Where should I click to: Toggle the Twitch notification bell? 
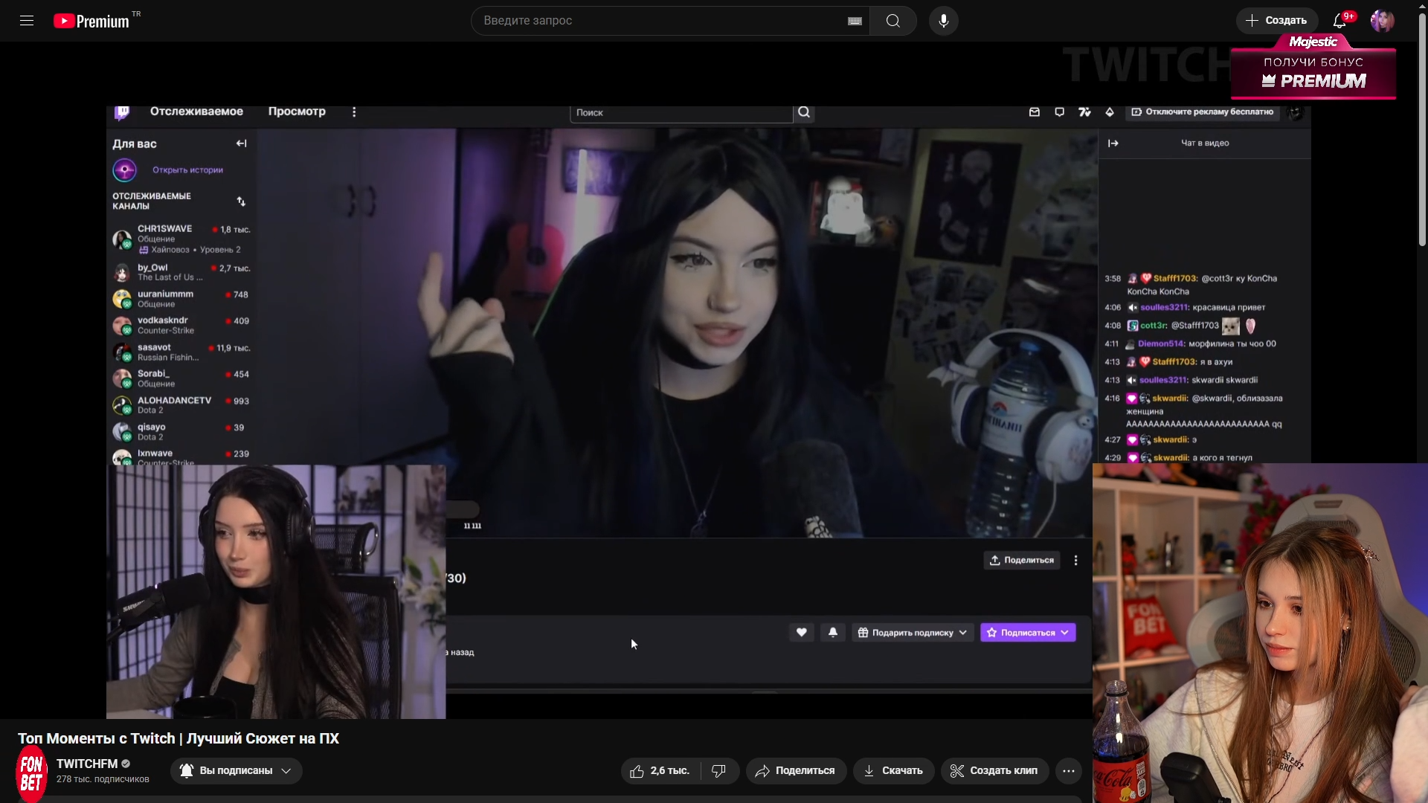click(833, 633)
